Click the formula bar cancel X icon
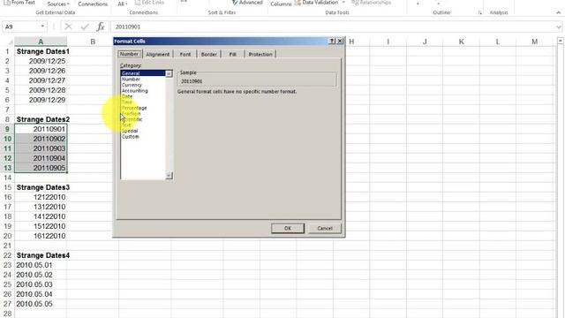Viewport: 565px width, 318px height. point(68,26)
